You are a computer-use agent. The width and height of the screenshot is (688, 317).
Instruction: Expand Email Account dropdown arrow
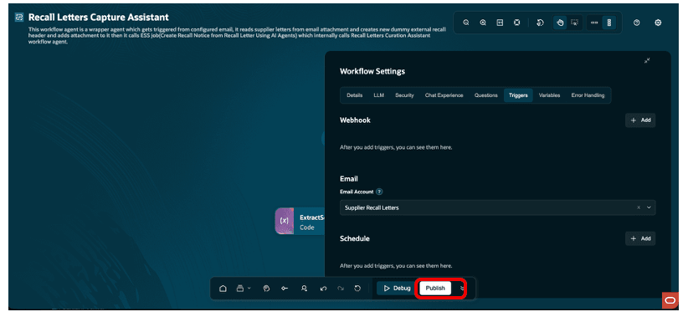649,207
